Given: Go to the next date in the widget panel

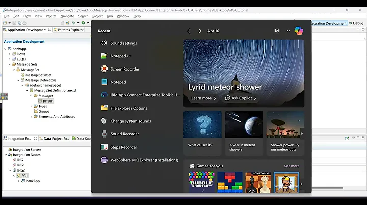Looking at the screenshot, I should [x=200, y=31].
